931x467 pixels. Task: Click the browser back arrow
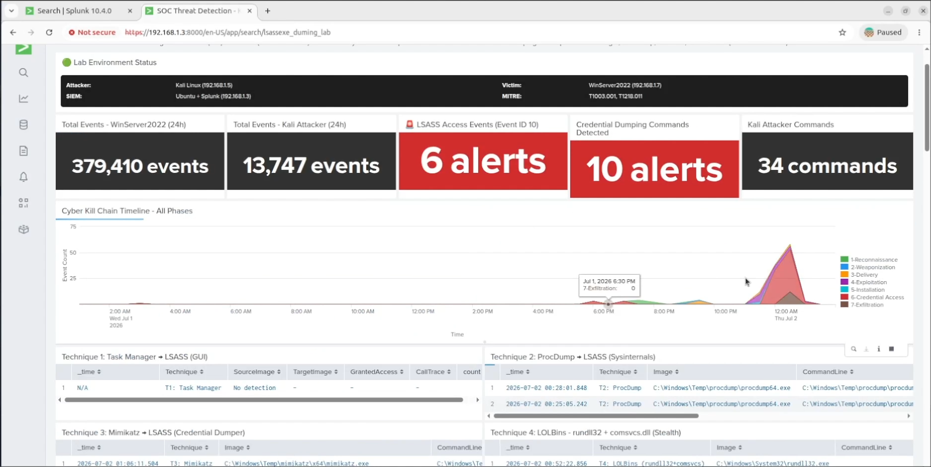point(13,32)
